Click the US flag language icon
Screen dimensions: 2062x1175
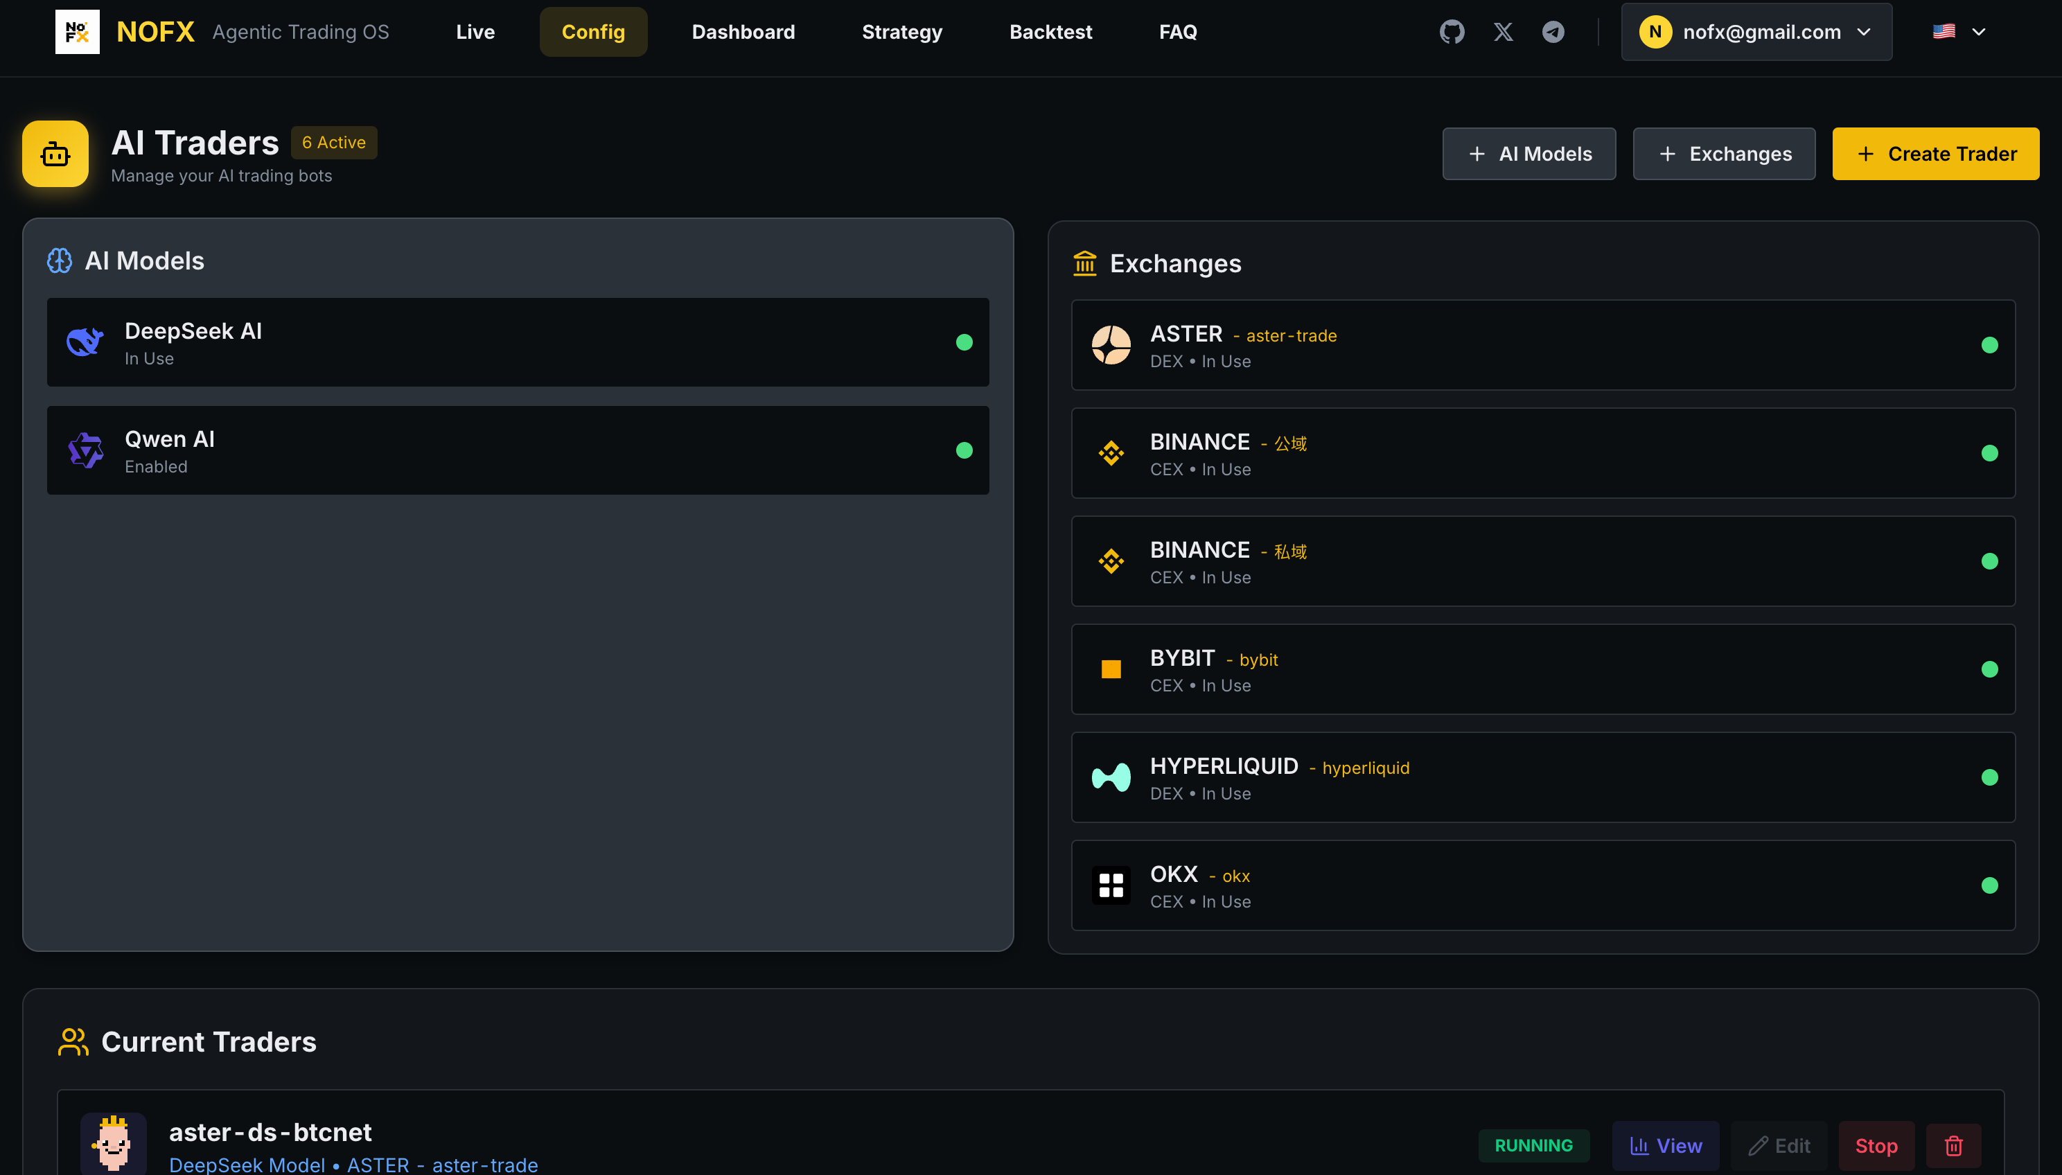point(1944,31)
